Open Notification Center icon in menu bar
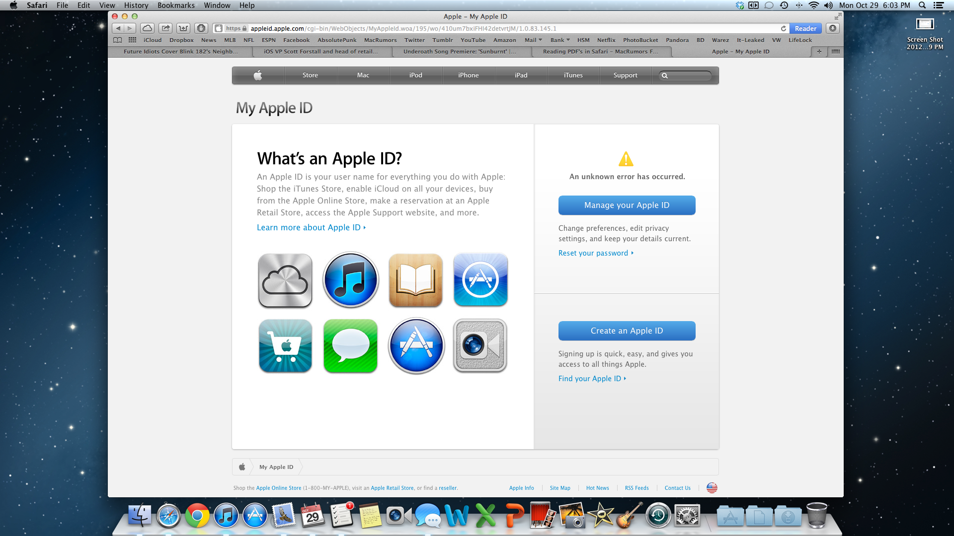This screenshot has width=954, height=536. (x=938, y=5)
